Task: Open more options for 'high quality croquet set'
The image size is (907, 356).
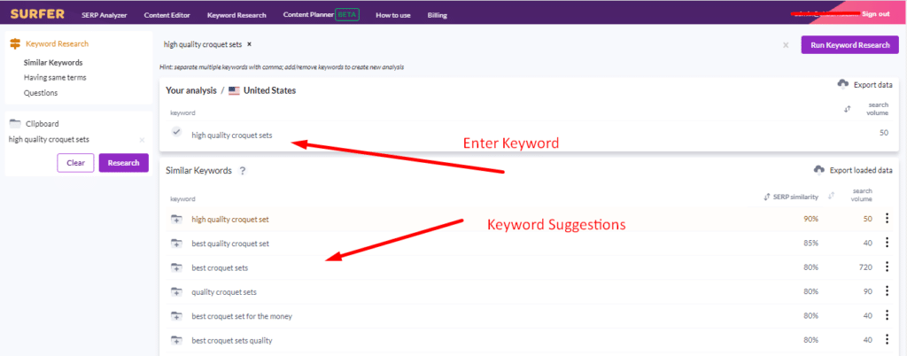Action: (x=887, y=219)
